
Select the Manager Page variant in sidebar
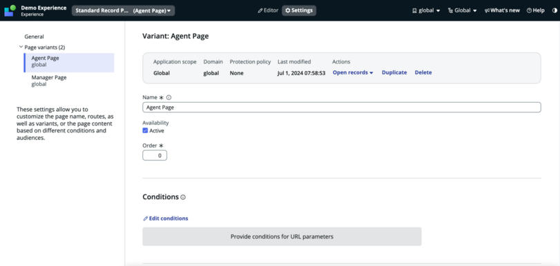pyautogui.click(x=69, y=81)
